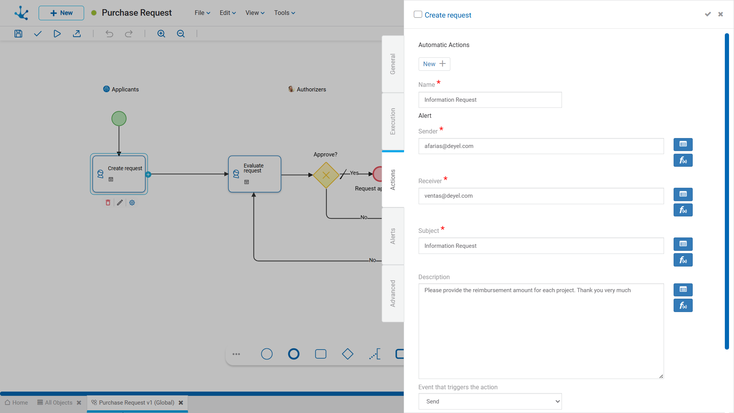Zoom out of the diagram
This screenshot has height=413, width=734.
click(x=181, y=34)
